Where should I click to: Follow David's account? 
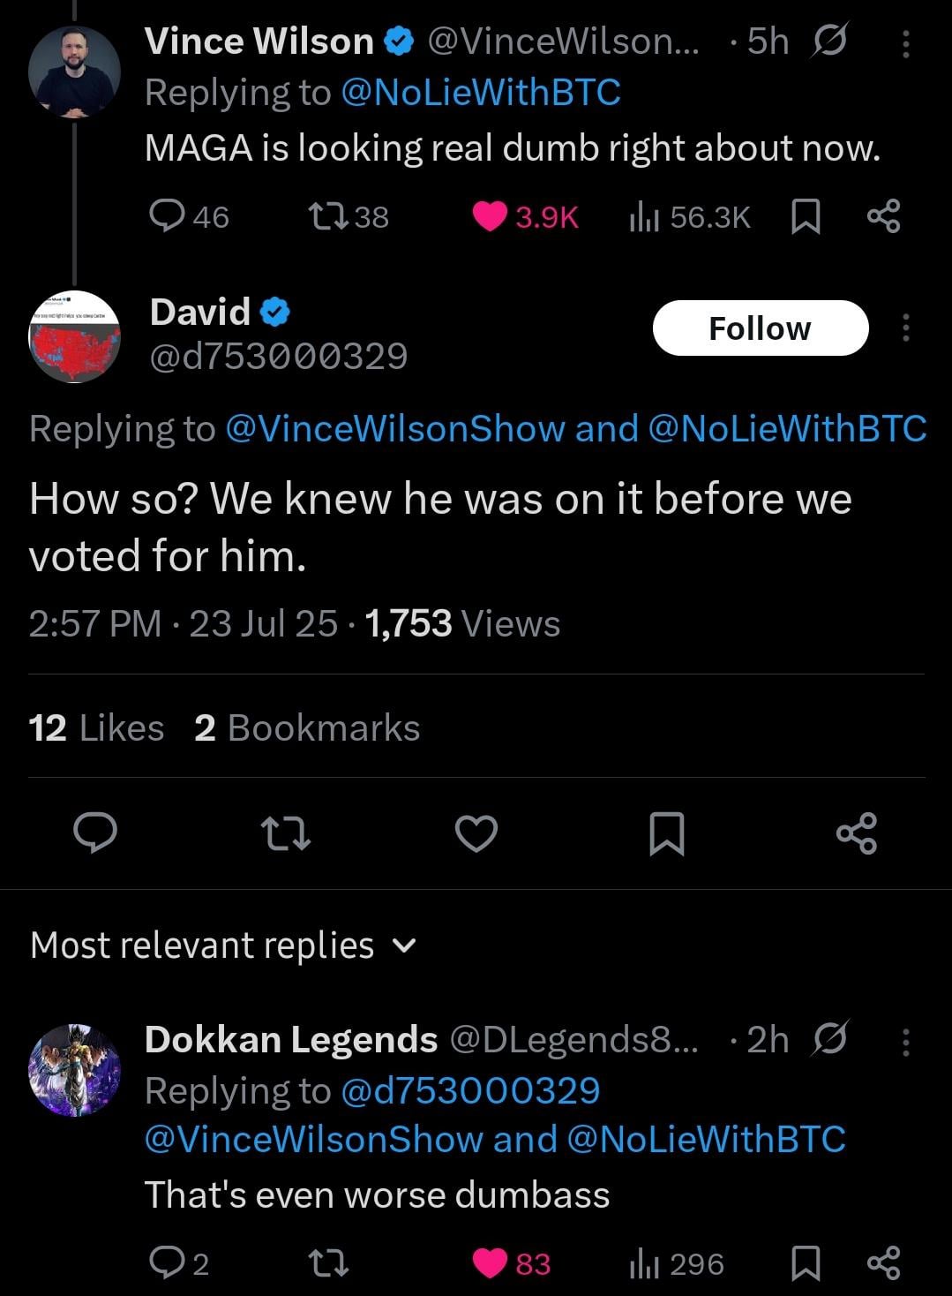tap(761, 328)
